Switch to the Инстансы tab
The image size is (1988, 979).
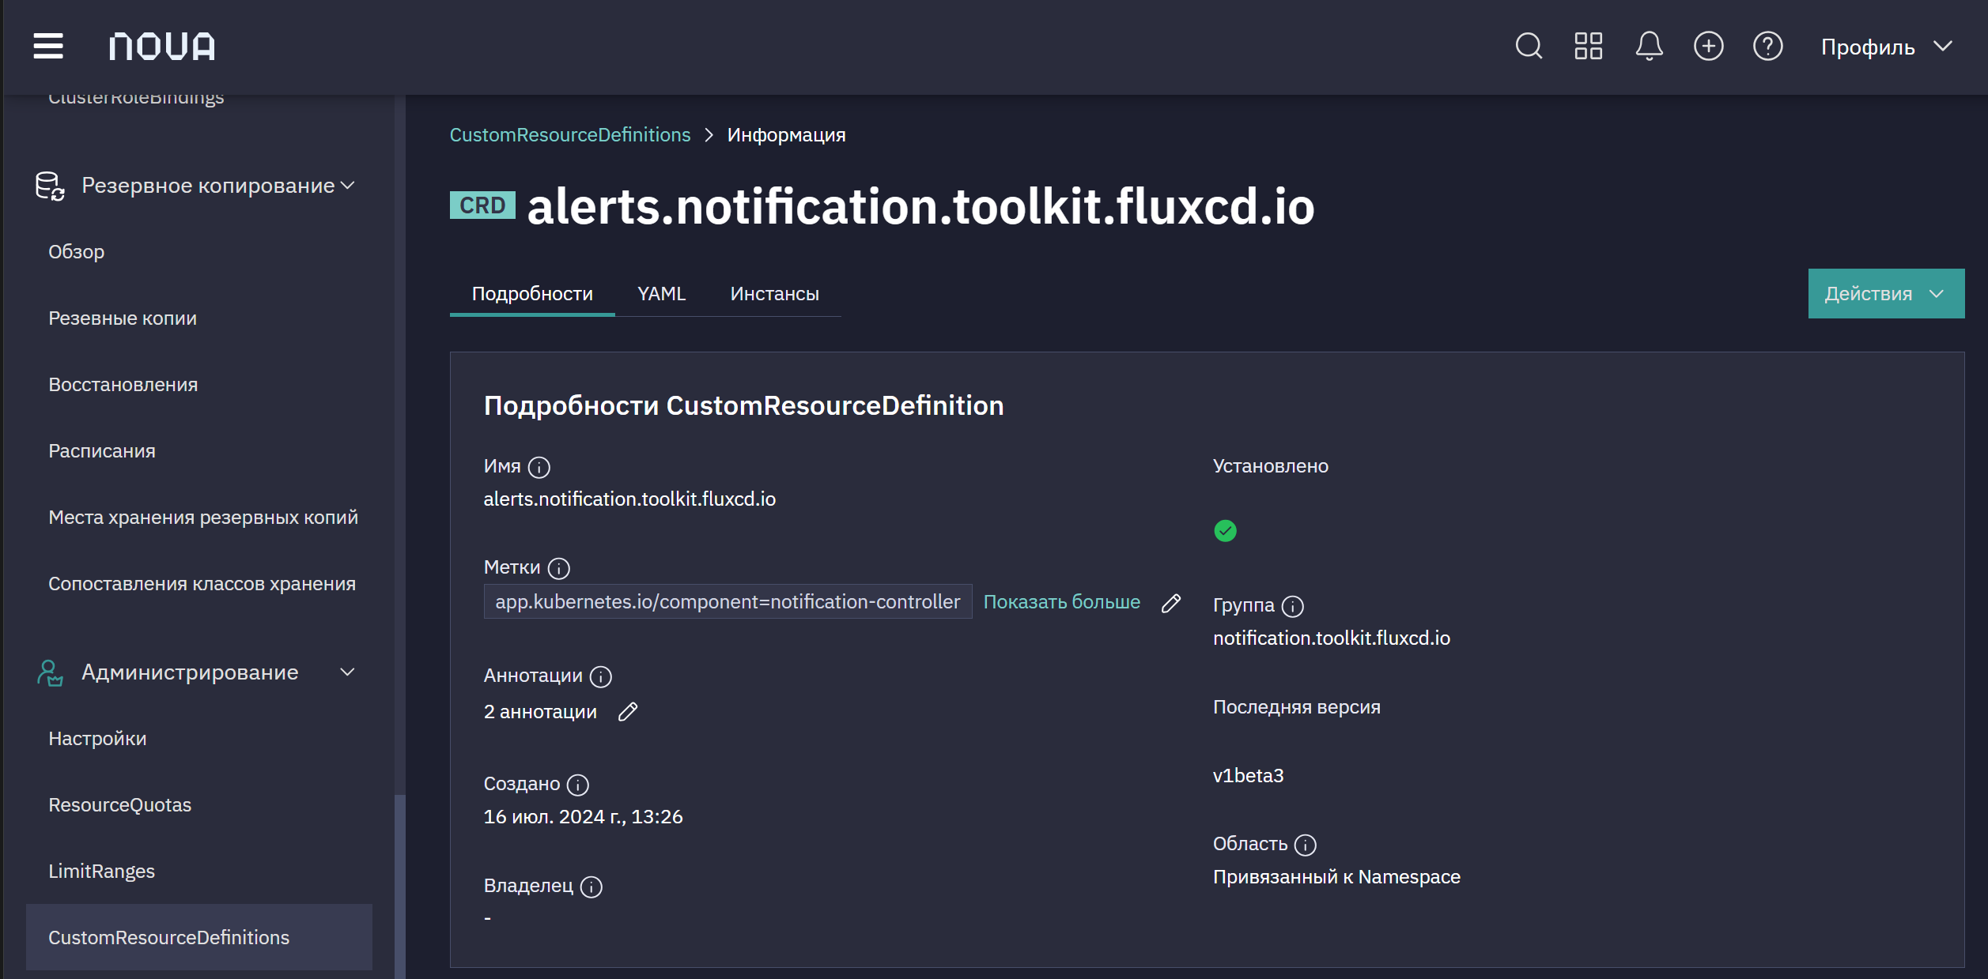[x=774, y=293]
